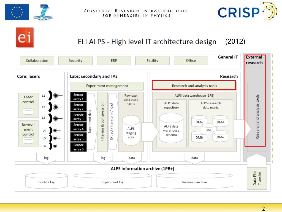Click the DMa data mart cylinder
Image resolution: width=282 pixels, height=212 pixels.
tap(199, 121)
